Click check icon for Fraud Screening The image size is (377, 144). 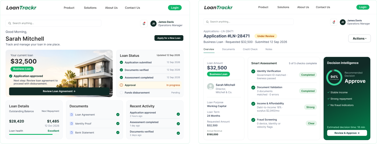click(x=253, y=120)
